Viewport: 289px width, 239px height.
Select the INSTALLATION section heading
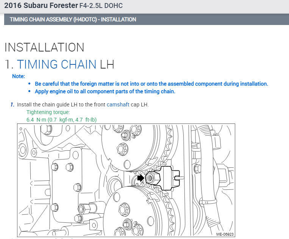point(44,47)
